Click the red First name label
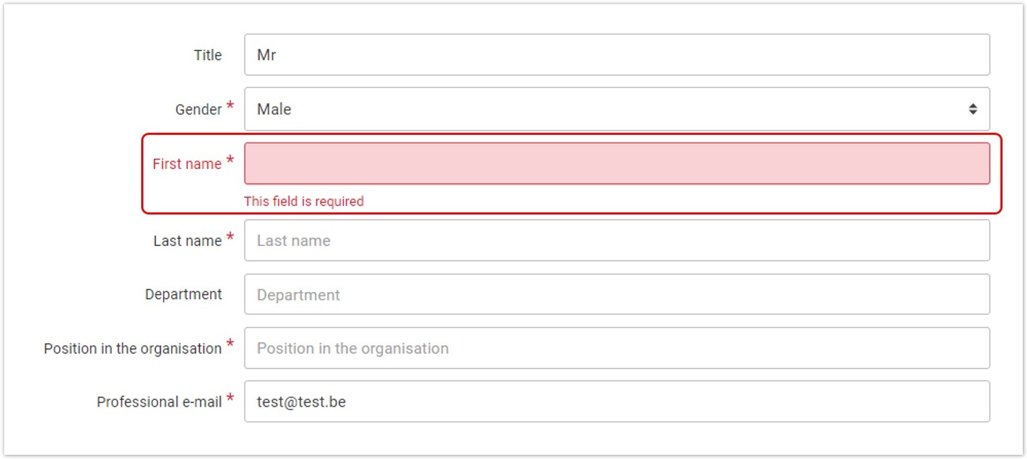 pyautogui.click(x=187, y=164)
